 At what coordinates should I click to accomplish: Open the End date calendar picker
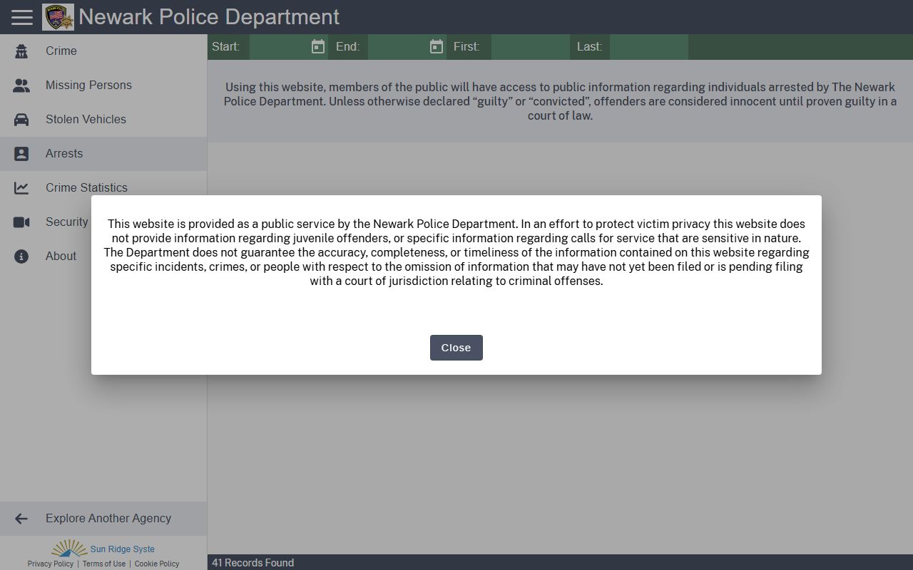point(437,47)
